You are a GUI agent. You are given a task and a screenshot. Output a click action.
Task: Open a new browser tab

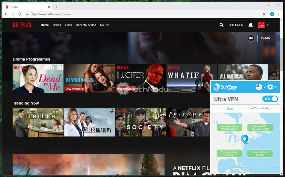[x=57, y=7]
